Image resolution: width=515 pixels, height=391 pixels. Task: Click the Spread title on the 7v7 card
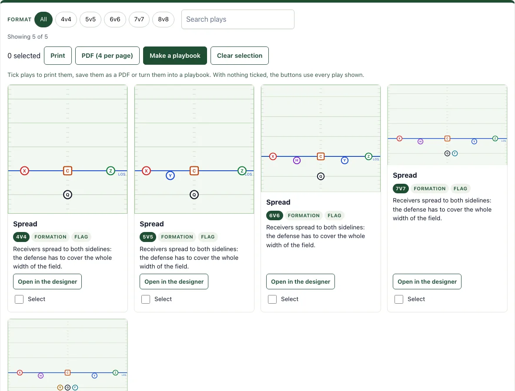405,176
